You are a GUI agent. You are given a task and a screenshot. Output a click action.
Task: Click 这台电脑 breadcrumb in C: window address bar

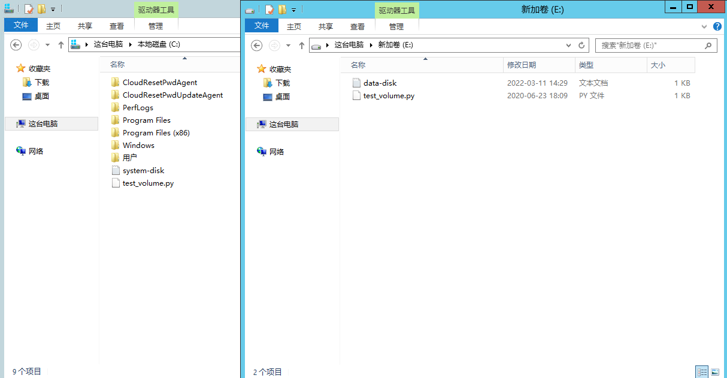(x=108, y=44)
